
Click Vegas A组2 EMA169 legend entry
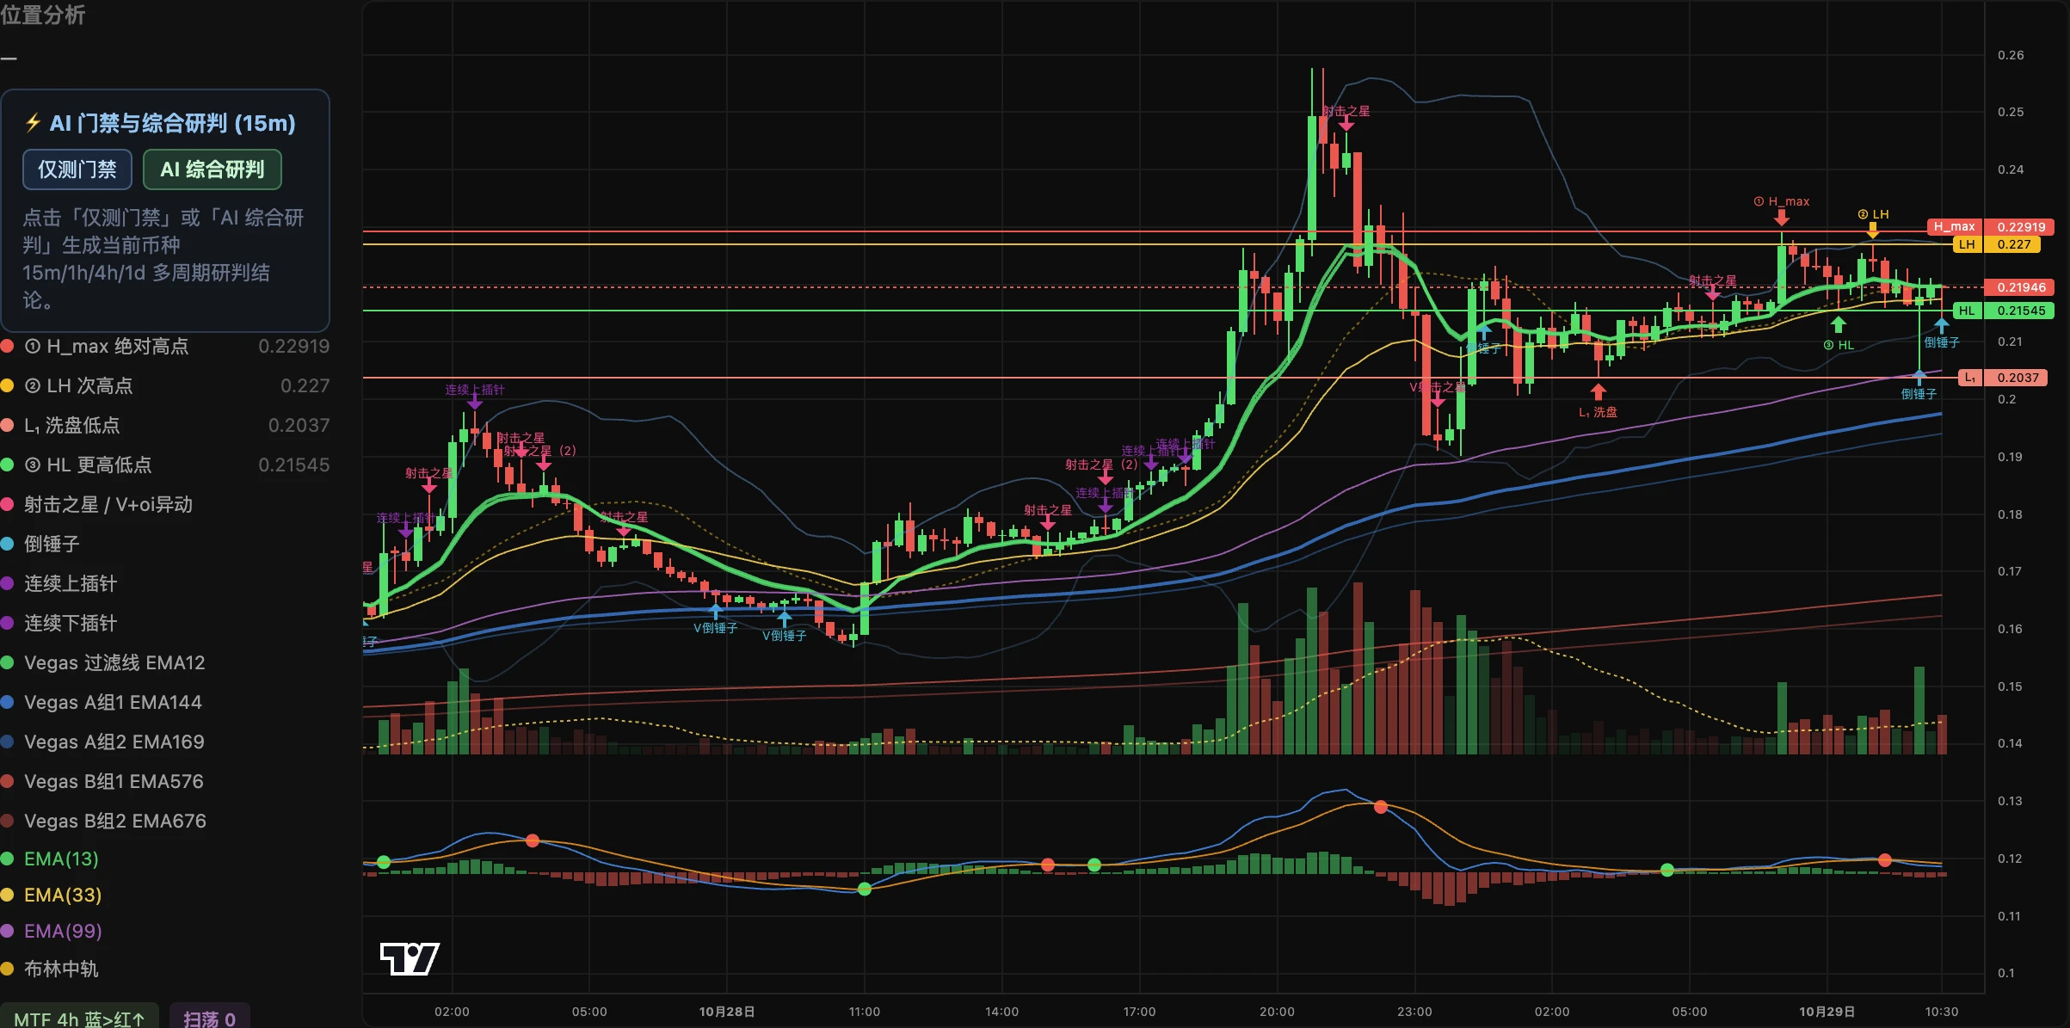tap(103, 742)
